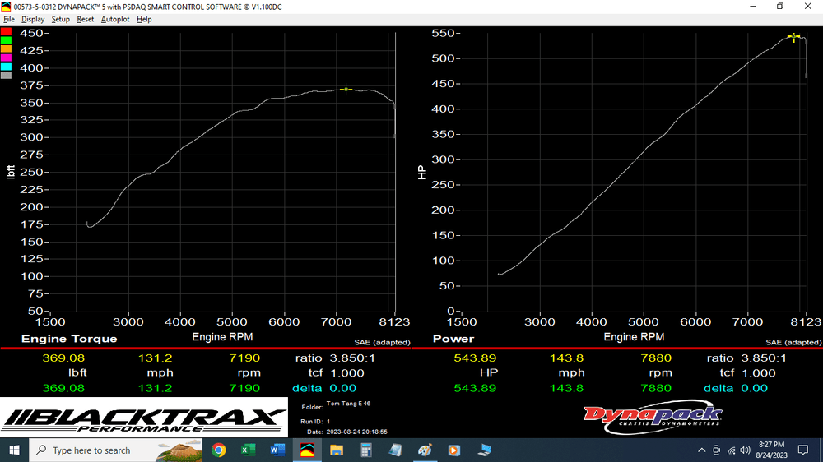The image size is (823, 462).
Task: Click torque panel ratio value 3.850:1
Action: 352,358
